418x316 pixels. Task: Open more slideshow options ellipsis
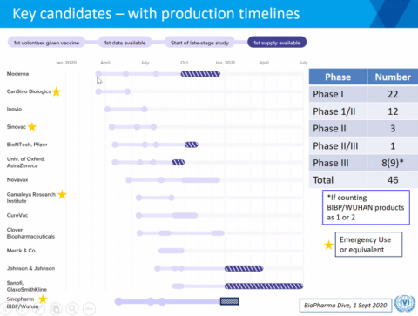pyautogui.click(x=89, y=308)
